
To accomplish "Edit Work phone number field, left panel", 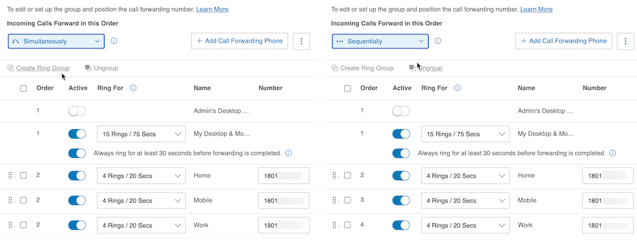I will 284,225.
